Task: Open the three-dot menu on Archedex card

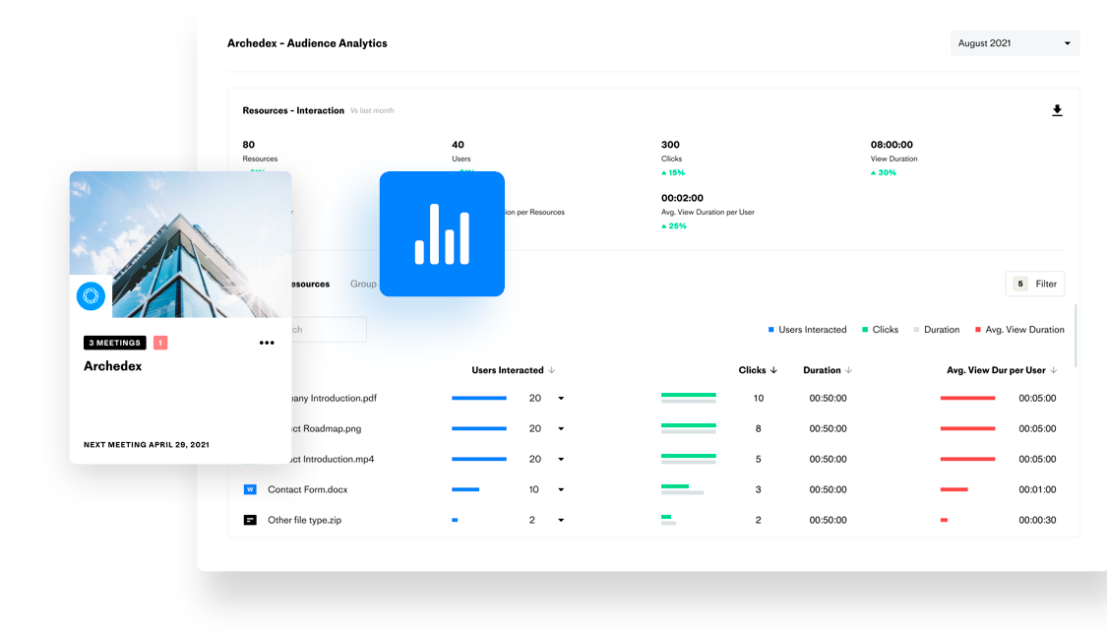Action: coord(267,343)
